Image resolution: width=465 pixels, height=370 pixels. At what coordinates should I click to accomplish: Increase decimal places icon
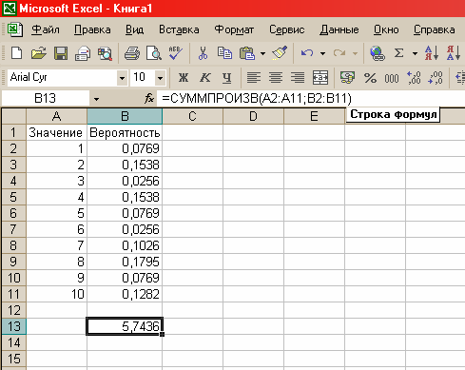[414, 77]
